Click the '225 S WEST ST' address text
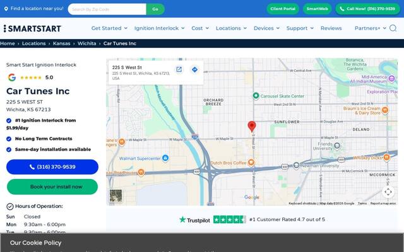This screenshot has height=252, width=404. tap(25, 102)
